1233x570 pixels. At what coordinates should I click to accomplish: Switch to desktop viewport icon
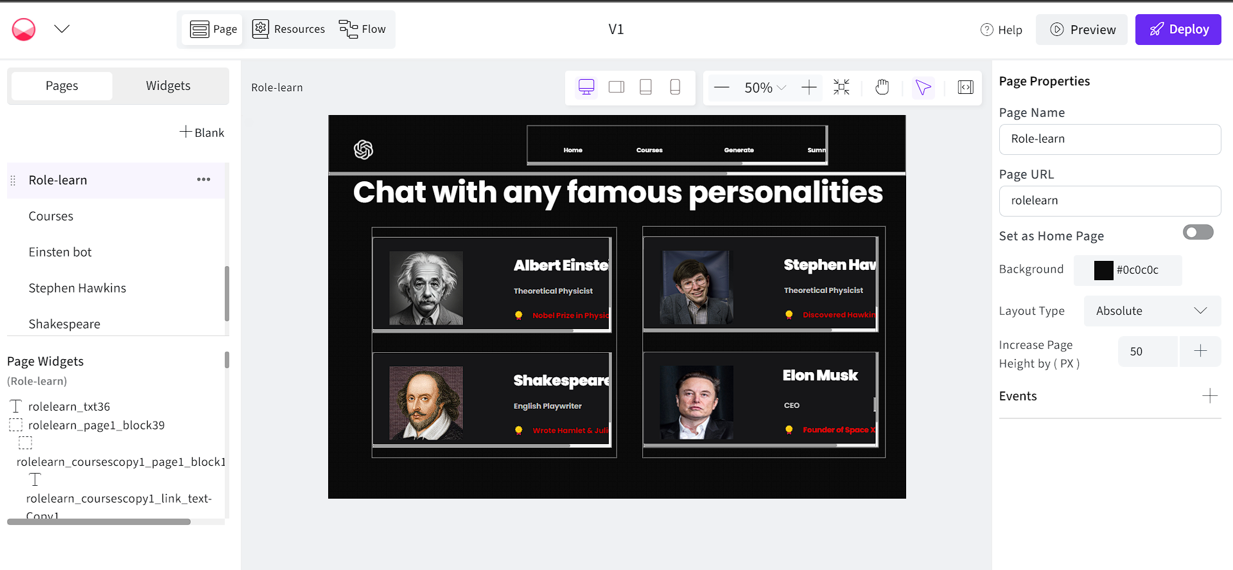click(586, 87)
